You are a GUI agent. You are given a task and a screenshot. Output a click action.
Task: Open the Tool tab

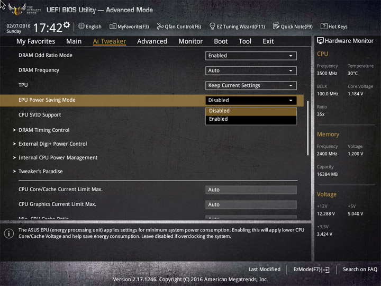pos(245,41)
